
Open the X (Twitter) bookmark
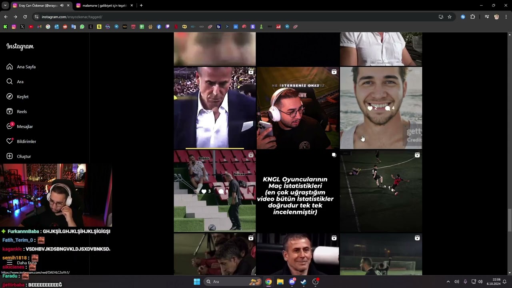(22, 27)
